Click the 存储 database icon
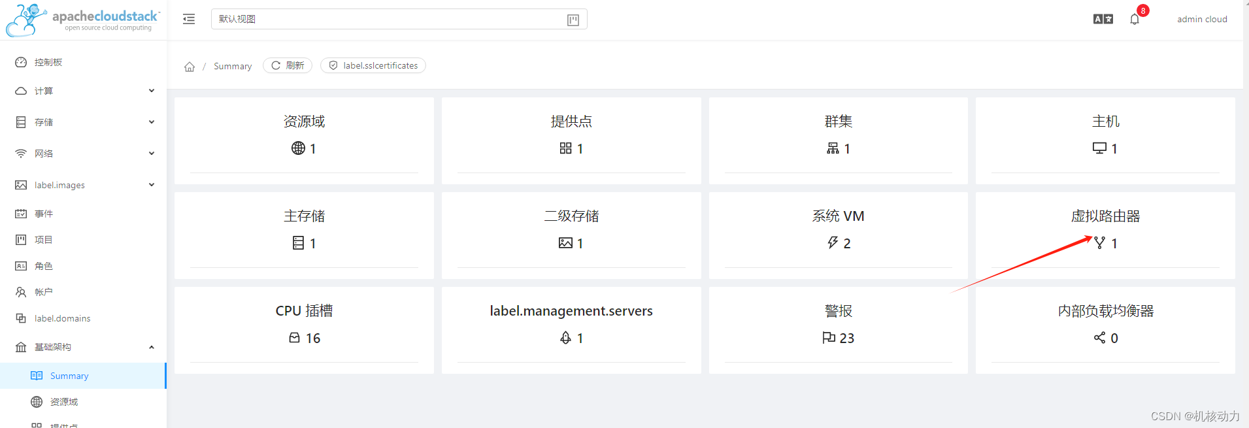1249x428 pixels. [x=21, y=122]
